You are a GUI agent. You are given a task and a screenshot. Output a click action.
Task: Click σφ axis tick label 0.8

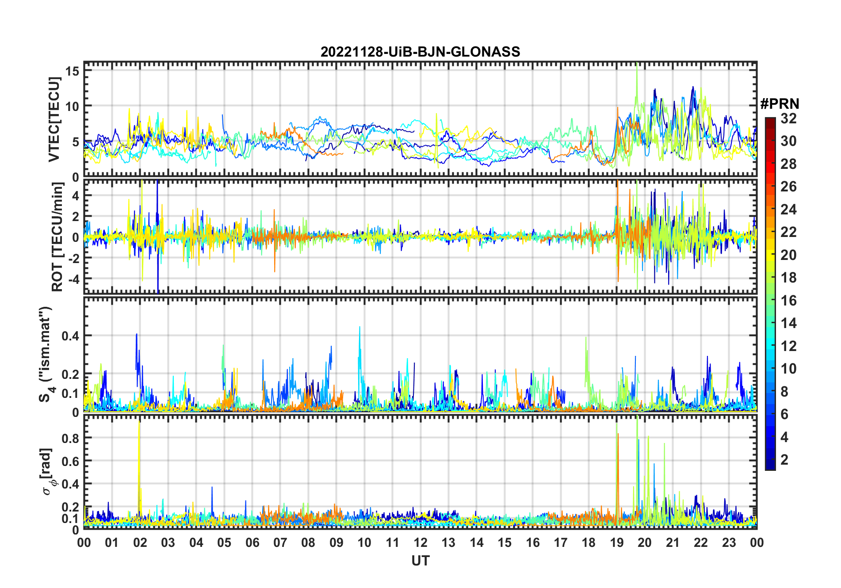71,438
